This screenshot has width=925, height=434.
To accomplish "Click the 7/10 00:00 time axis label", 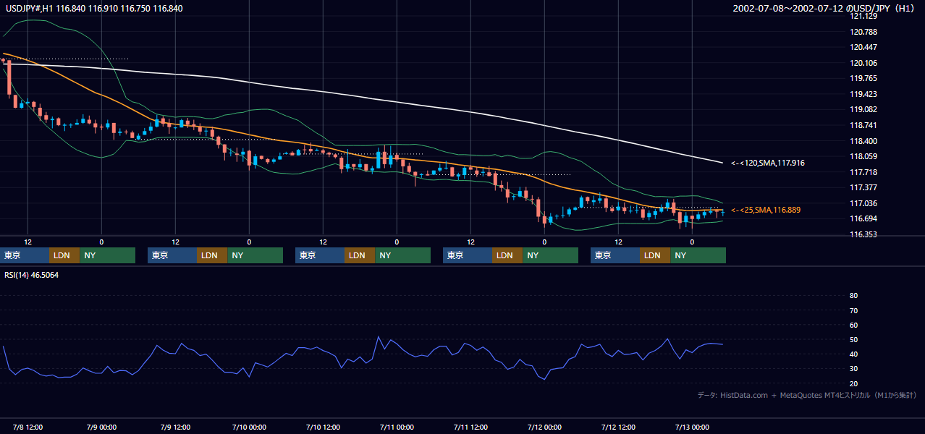I will coord(249,427).
